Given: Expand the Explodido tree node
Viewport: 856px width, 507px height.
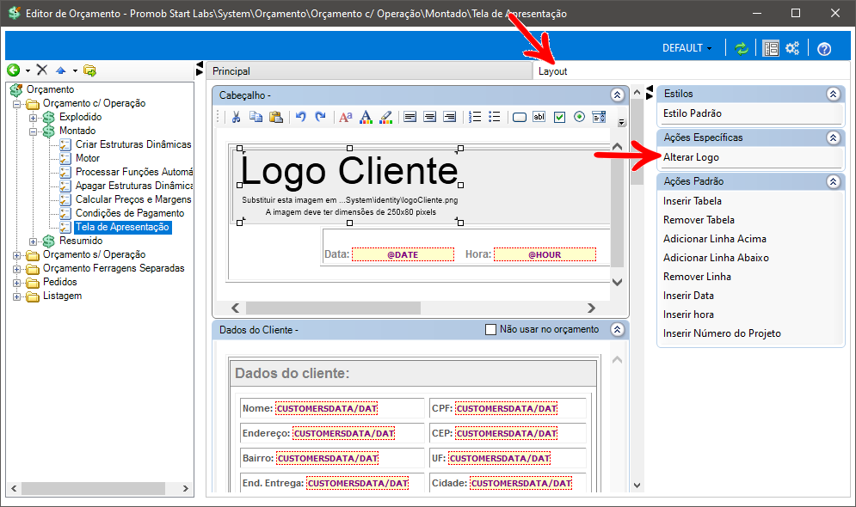Looking at the screenshot, I should 34,117.
